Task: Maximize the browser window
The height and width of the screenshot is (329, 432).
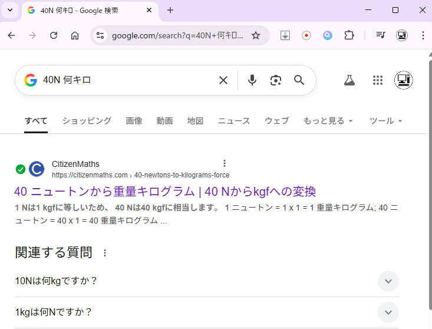Action: [x=395, y=10]
